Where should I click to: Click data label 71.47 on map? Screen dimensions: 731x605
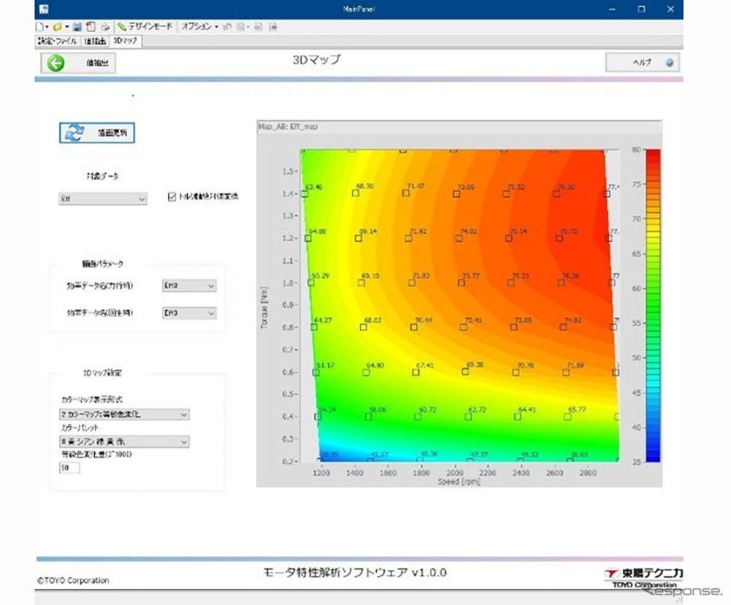click(415, 186)
